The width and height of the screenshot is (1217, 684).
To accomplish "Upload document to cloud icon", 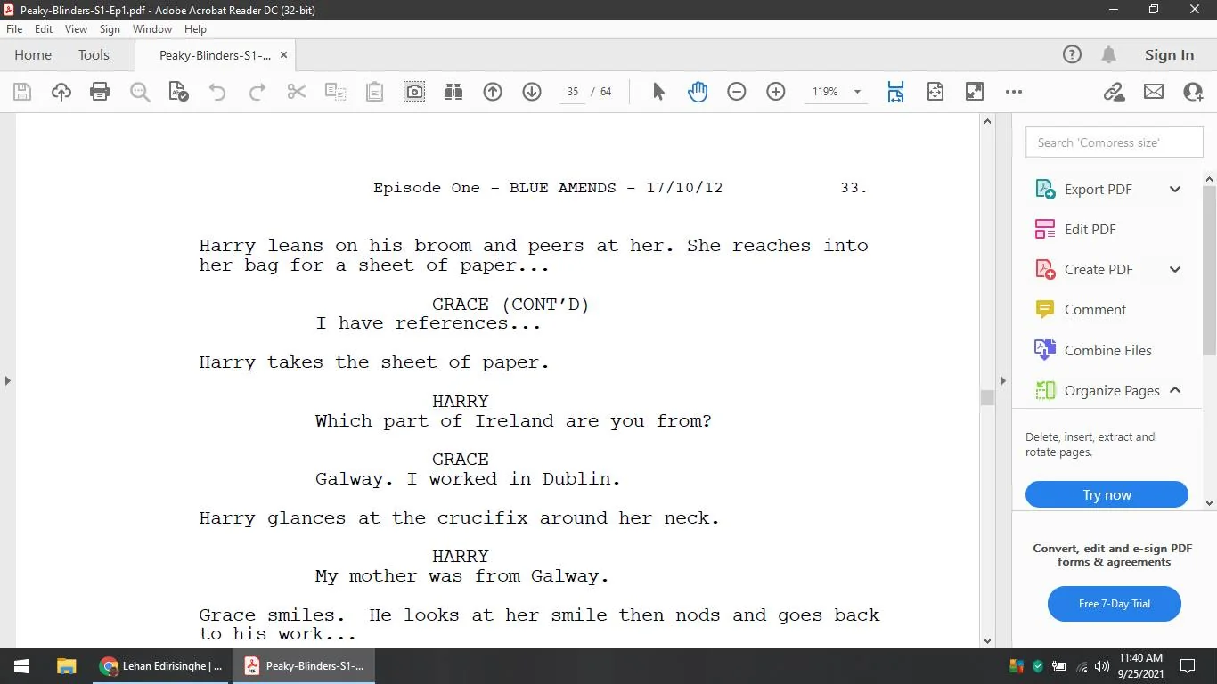I will (61, 92).
